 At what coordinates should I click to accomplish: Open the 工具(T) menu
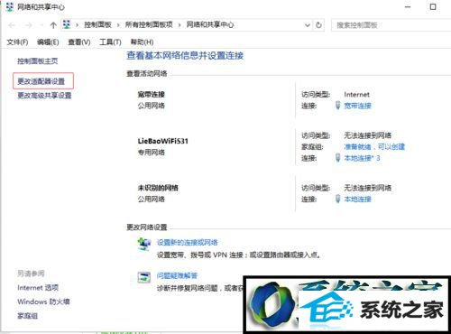[110, 42]
